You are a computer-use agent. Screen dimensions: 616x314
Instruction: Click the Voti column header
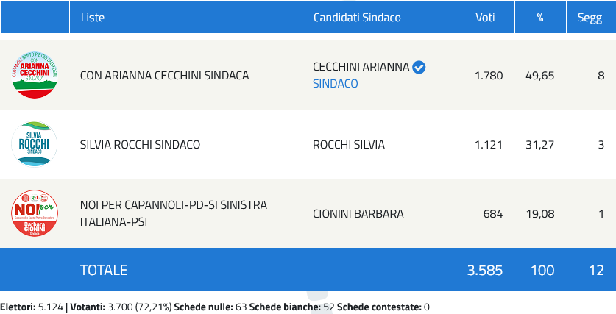coord(485,17)
